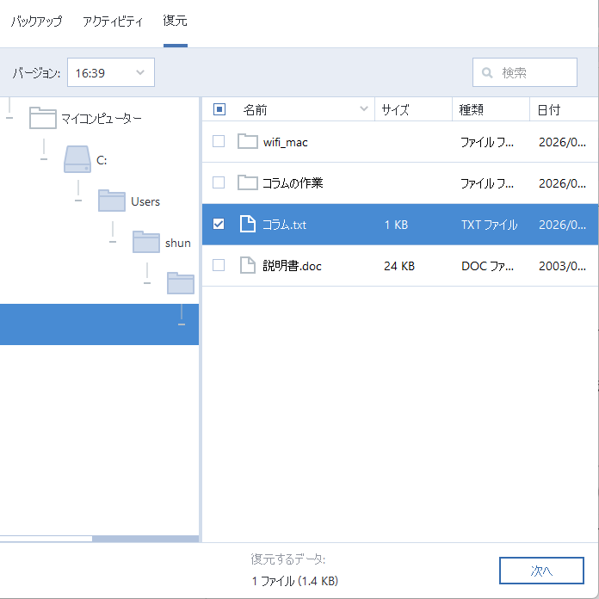Select the C: tree node

[x=102, y=160]
